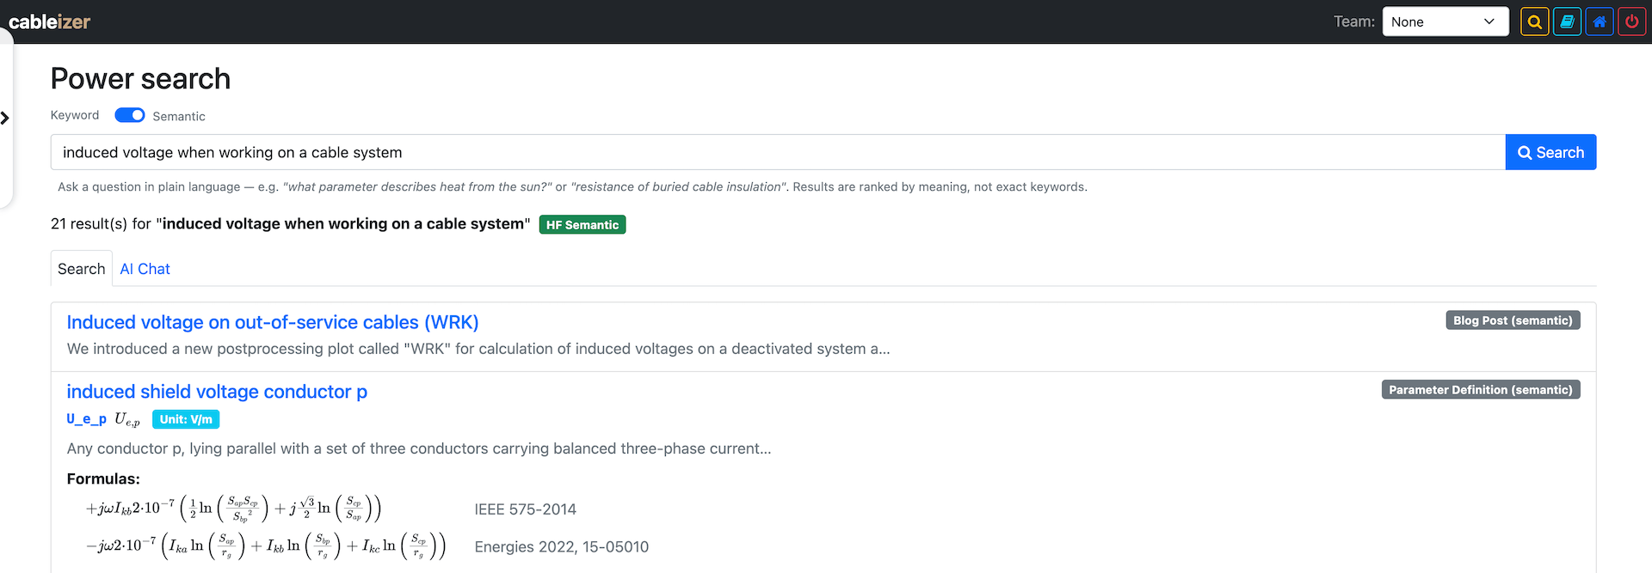Open the Team dropdown
Viewport: 1652px width, 573px height.
[x=1445, y=21]
